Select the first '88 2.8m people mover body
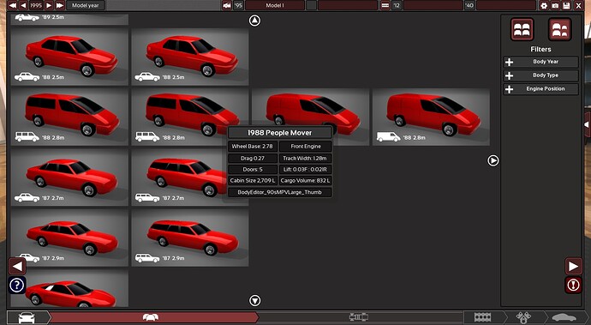Screen dimensions: 591x325 69,117
